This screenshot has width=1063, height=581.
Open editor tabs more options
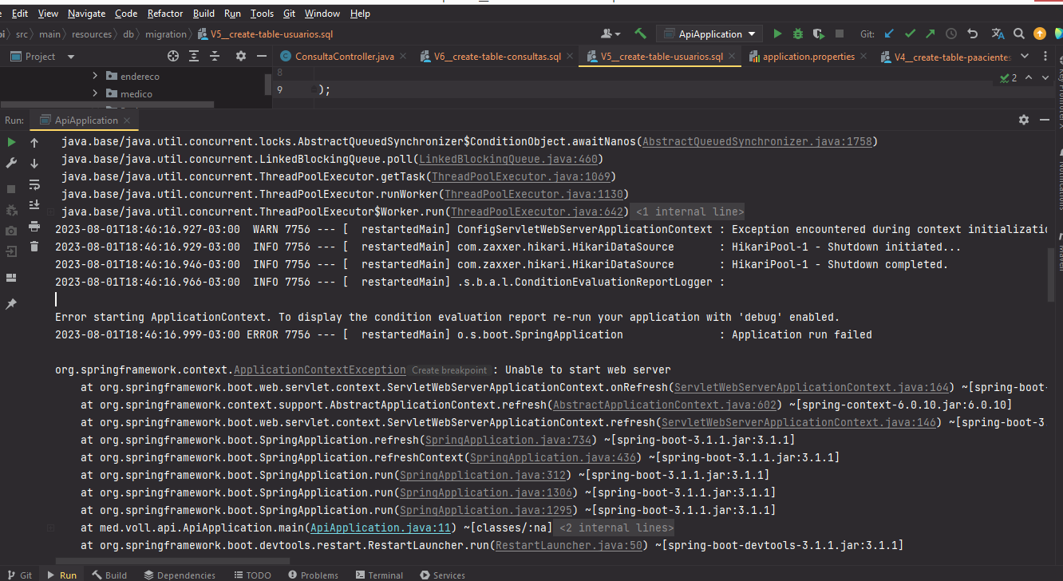pyautogui.click(x=1046, y=57)
